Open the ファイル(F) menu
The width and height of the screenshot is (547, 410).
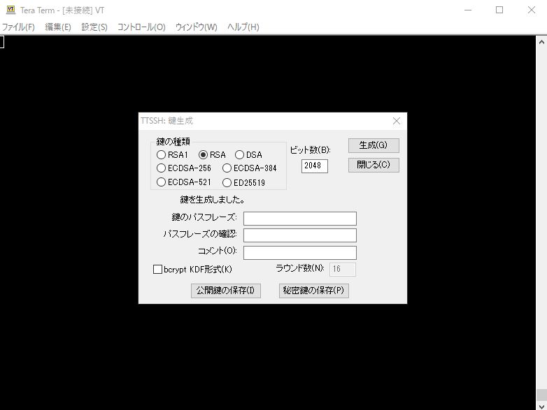pyautogui.click(x=18, y=27)
